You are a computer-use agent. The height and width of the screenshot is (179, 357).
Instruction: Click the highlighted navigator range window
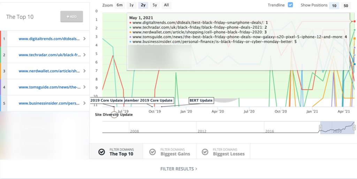pyautogui.click(x=337, y=128)
